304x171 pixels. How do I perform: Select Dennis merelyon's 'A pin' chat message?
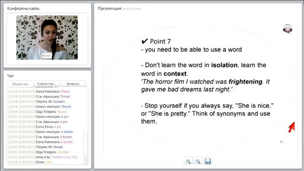pos(38,116)
